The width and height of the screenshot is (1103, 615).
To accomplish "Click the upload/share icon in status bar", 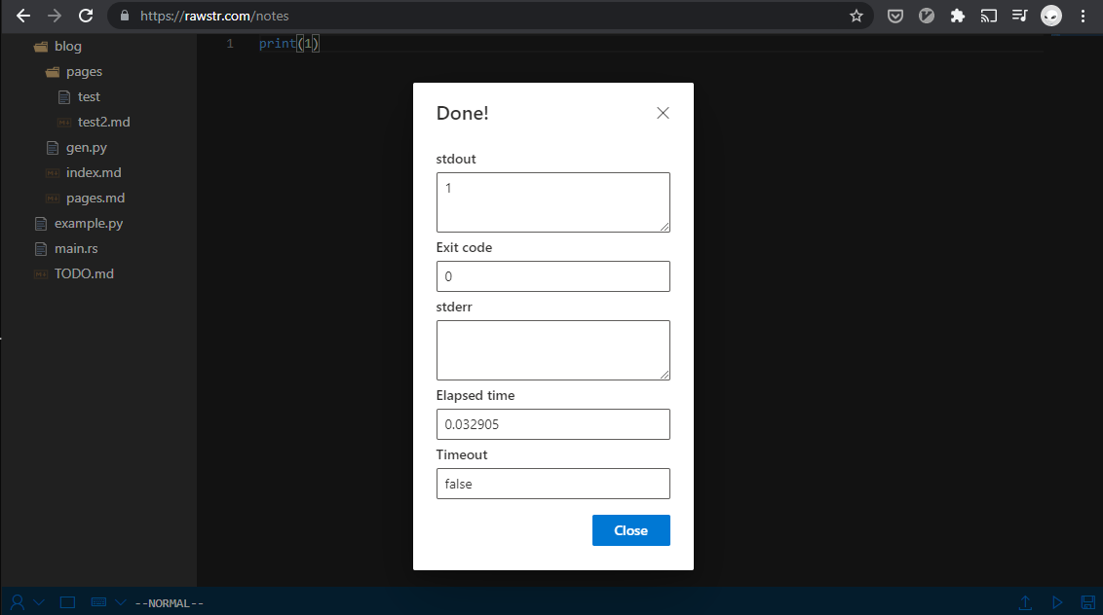I will (1025, 602).
